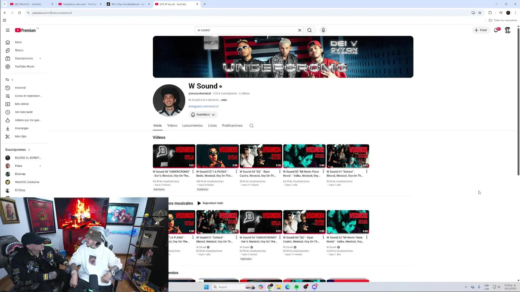Viewport: 520px width, 292px height.
Task: Switch to the Videos channel tab
Action: (172, 126)
